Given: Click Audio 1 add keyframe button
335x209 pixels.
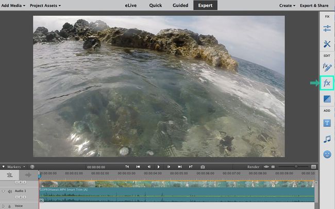Looking at the screenshot, I should click(21, 197).
